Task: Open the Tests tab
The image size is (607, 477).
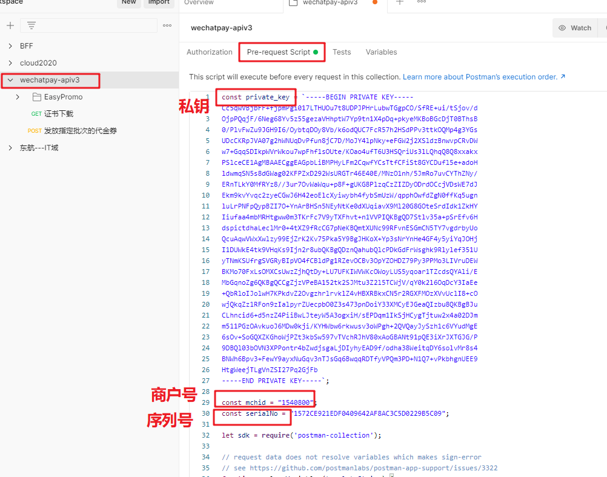Action: coord(342,52)
